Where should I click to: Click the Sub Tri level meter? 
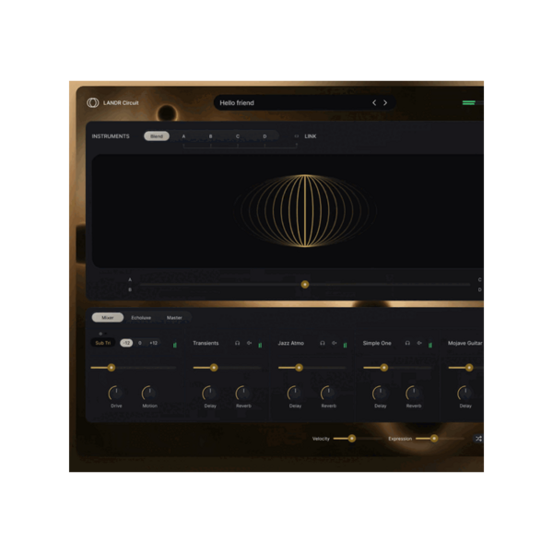point(175,345)
